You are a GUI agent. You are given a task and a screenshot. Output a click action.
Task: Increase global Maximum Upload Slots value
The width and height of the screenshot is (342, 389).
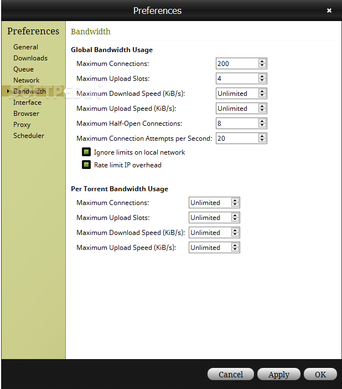(262, 76)
